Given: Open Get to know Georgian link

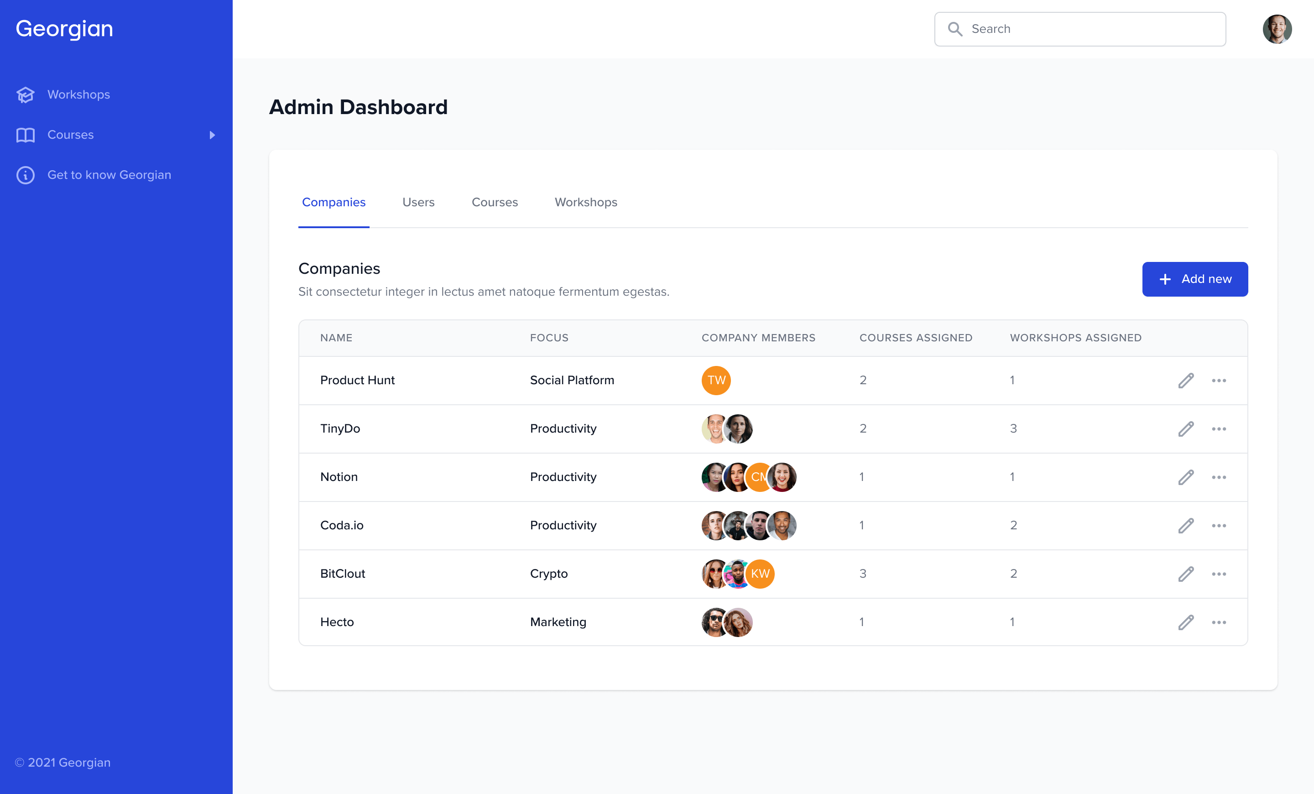Looking at the screenshot, I should click(109, 175).
